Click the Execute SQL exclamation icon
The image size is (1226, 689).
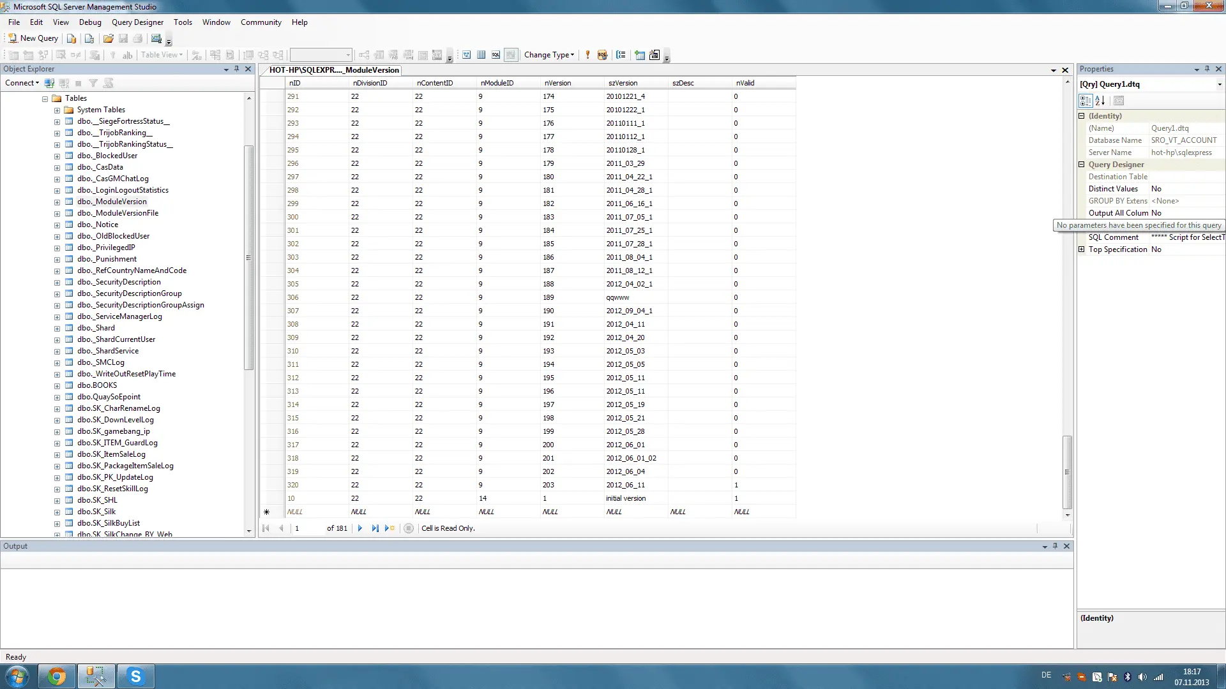(x=587, y=55)
